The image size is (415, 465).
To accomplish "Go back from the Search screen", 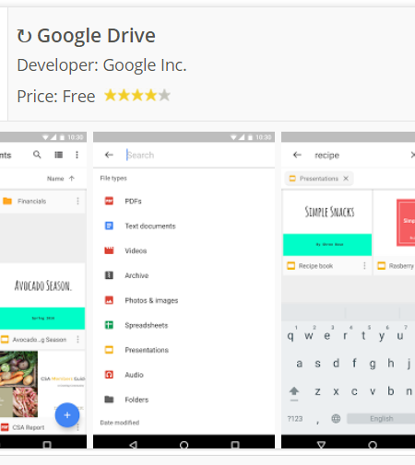I will pyautogui.click(x=109, y=155).
